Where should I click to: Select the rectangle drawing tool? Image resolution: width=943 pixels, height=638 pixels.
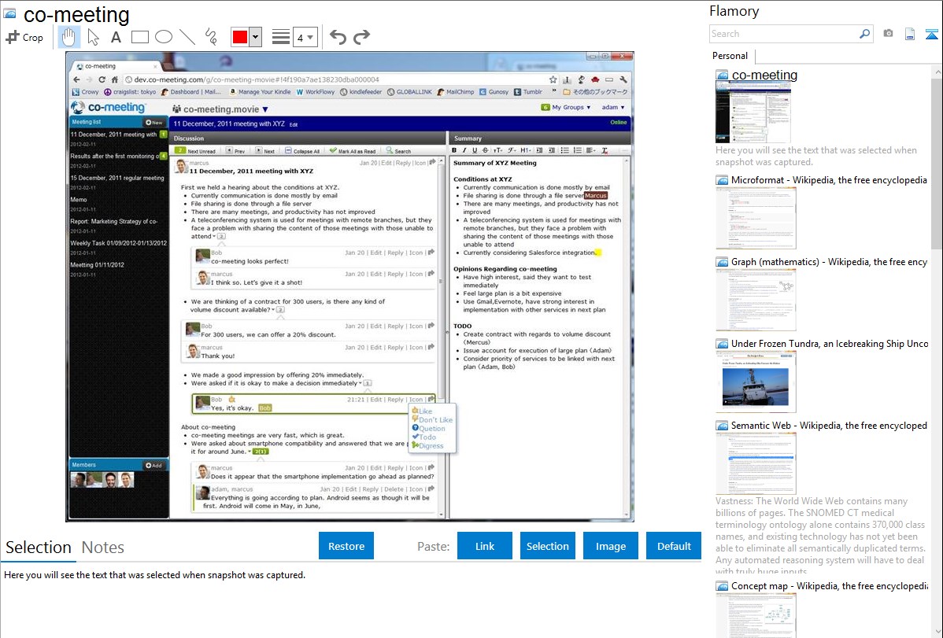pos(139,37)
